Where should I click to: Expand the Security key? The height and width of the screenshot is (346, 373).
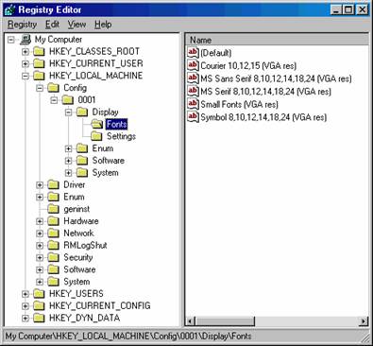(40, 258)
